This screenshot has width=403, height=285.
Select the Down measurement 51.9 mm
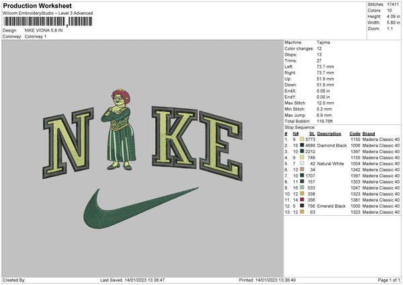point(325,85)
